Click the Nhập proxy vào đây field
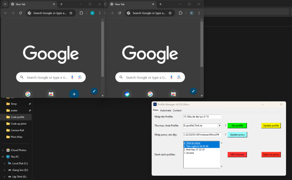This screenshot has height=180, width=292. [x=202, y=135]
